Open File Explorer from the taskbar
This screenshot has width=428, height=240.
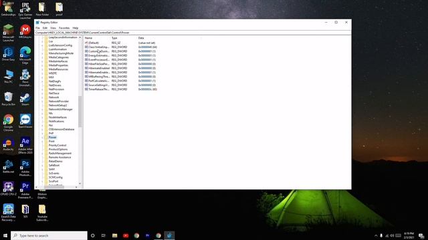click(x=114, y=235)
